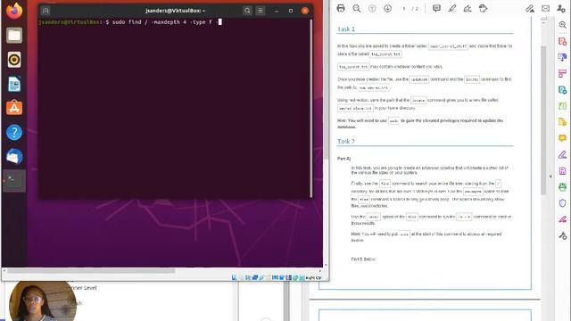Screen dimensions: 571x321
Task: Go to next PDF page
Action: (388, 8)
